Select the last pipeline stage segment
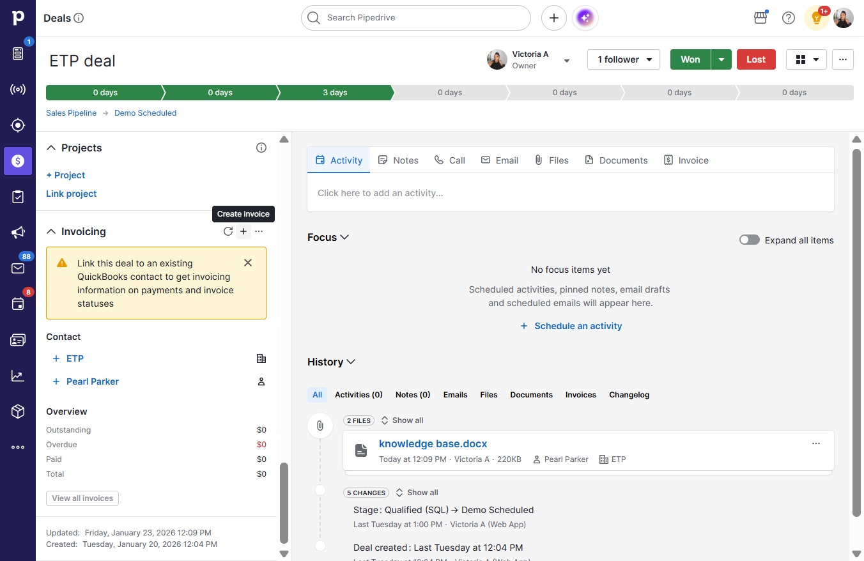 [794, 93]
